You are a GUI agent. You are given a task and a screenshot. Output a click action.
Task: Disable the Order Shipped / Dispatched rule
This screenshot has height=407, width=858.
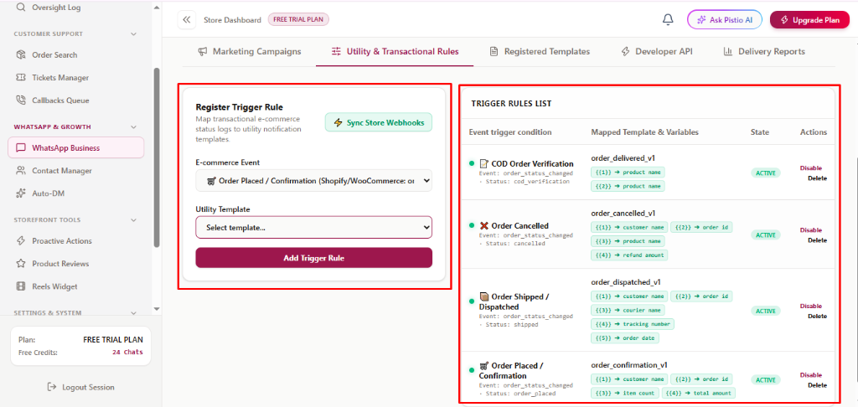point(811,306)
